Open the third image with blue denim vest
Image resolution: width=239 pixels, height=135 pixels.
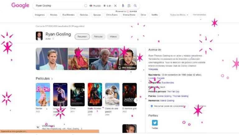coord(104,59)
